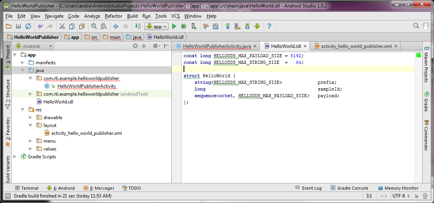Save all files with the floppy icon
This screenshot has width=434, height=203.
coord(18,26)
